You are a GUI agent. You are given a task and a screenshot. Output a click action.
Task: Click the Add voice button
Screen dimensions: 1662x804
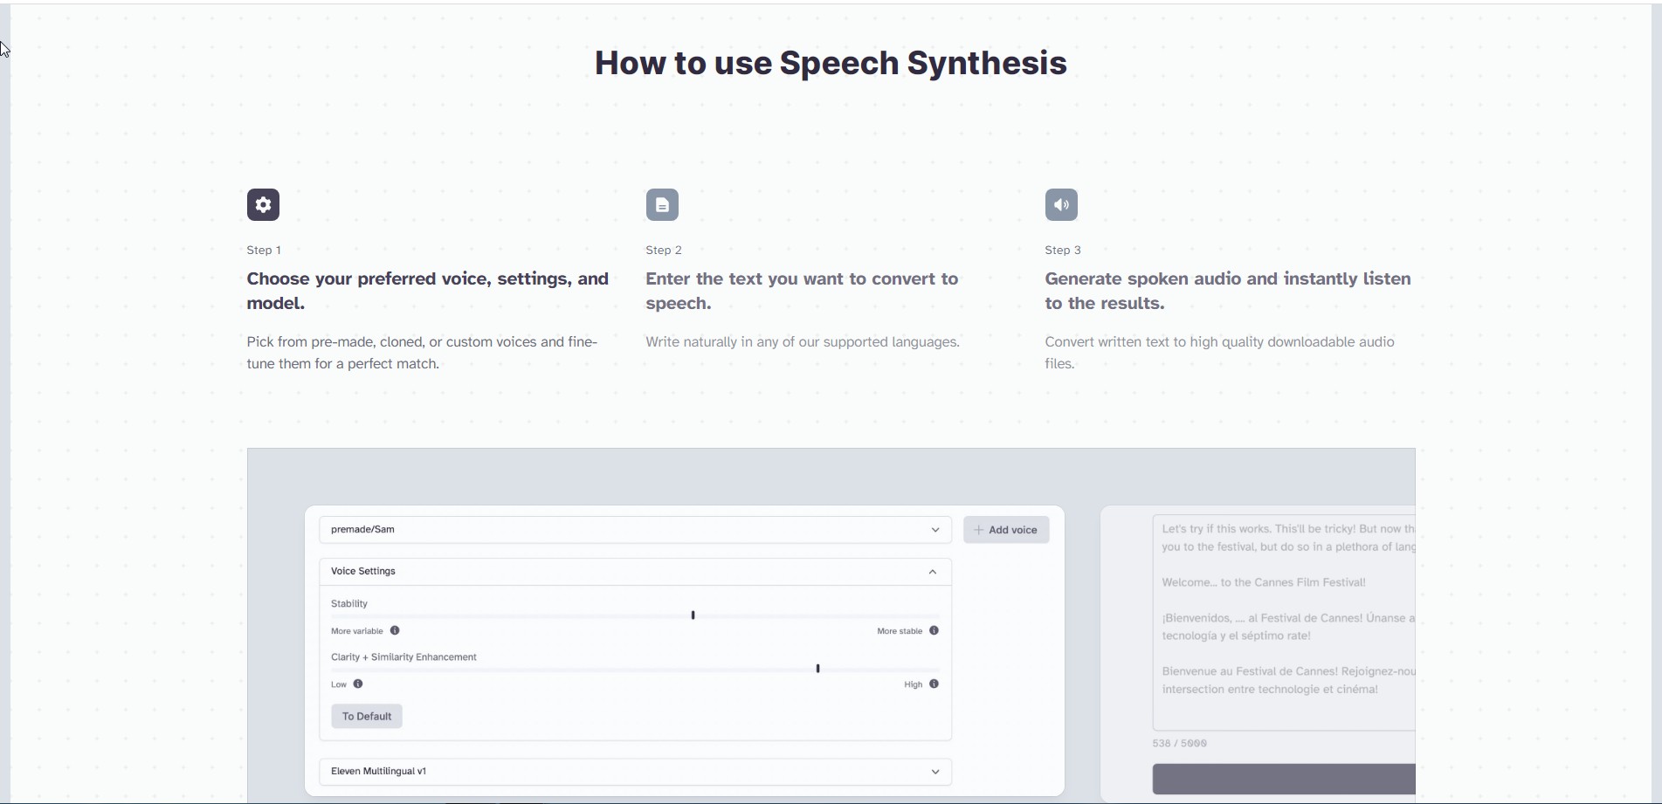tap(1006, 530)
